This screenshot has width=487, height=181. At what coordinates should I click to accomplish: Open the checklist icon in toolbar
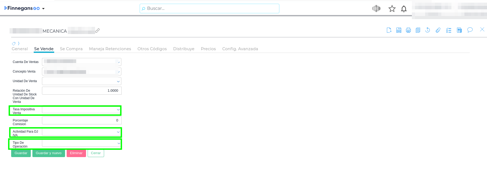[x=449, y=30]
